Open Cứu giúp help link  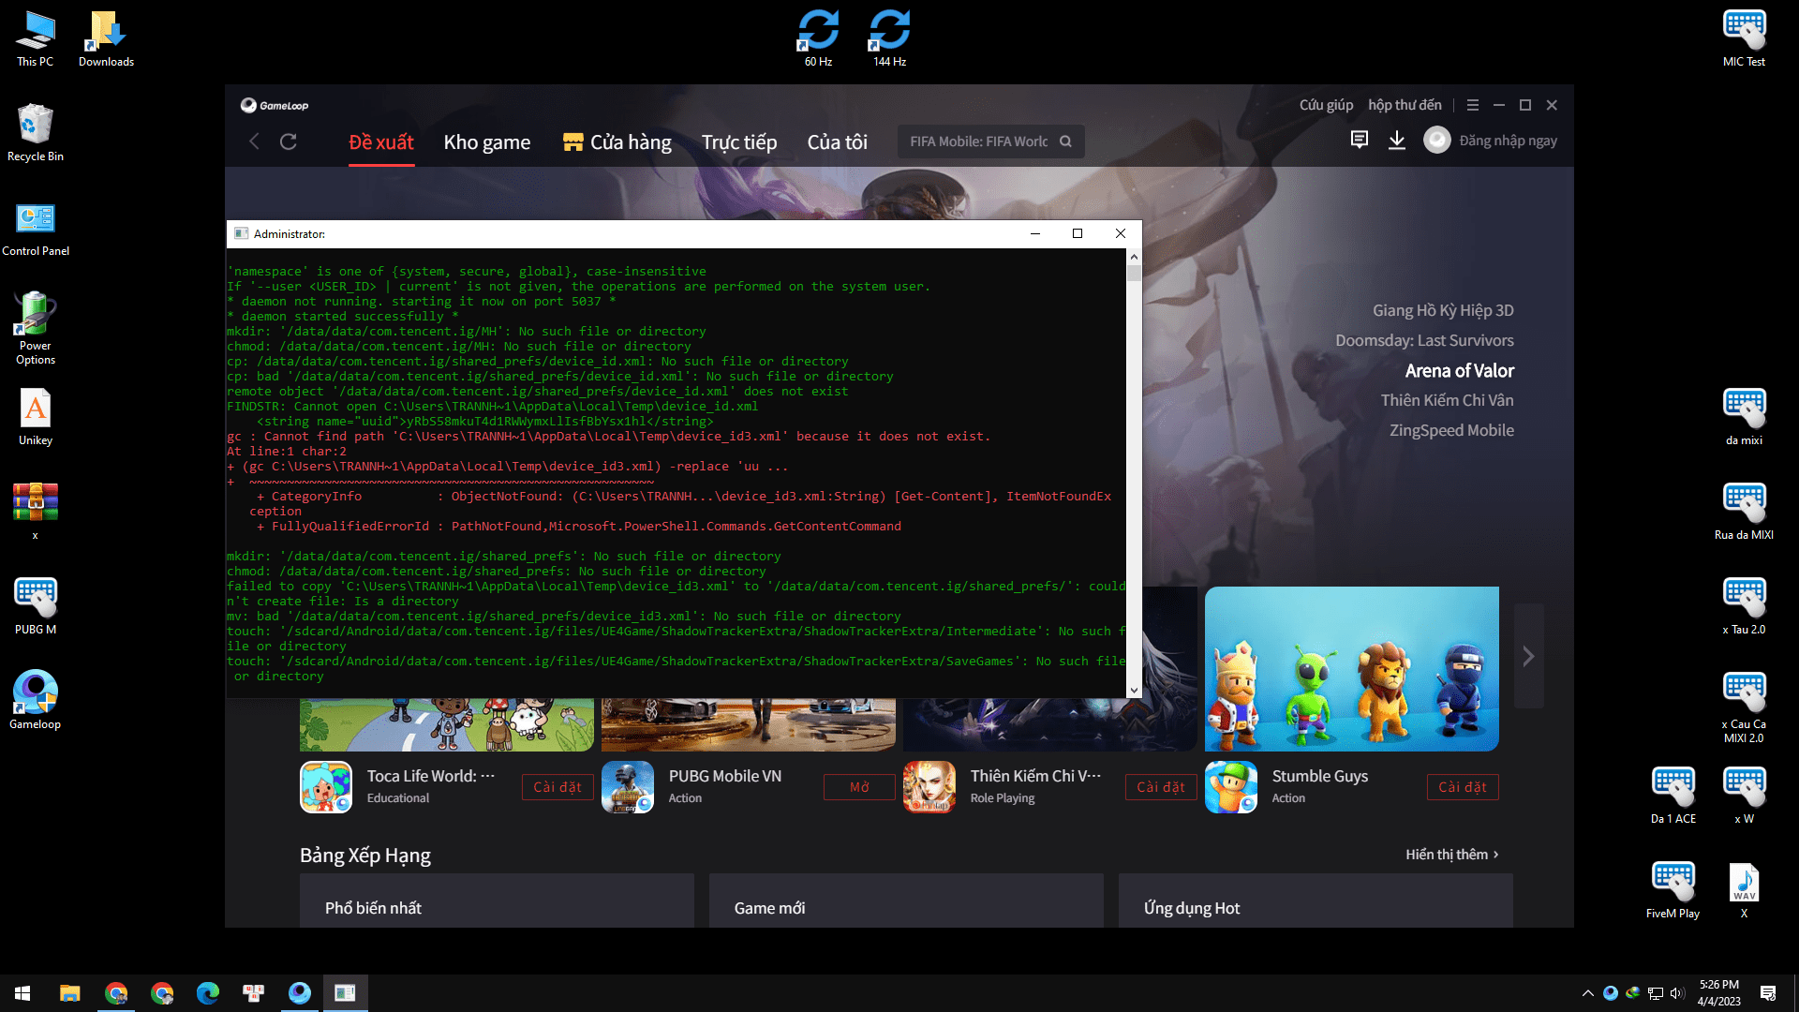pyautogui.click(x=1326, y=105)
